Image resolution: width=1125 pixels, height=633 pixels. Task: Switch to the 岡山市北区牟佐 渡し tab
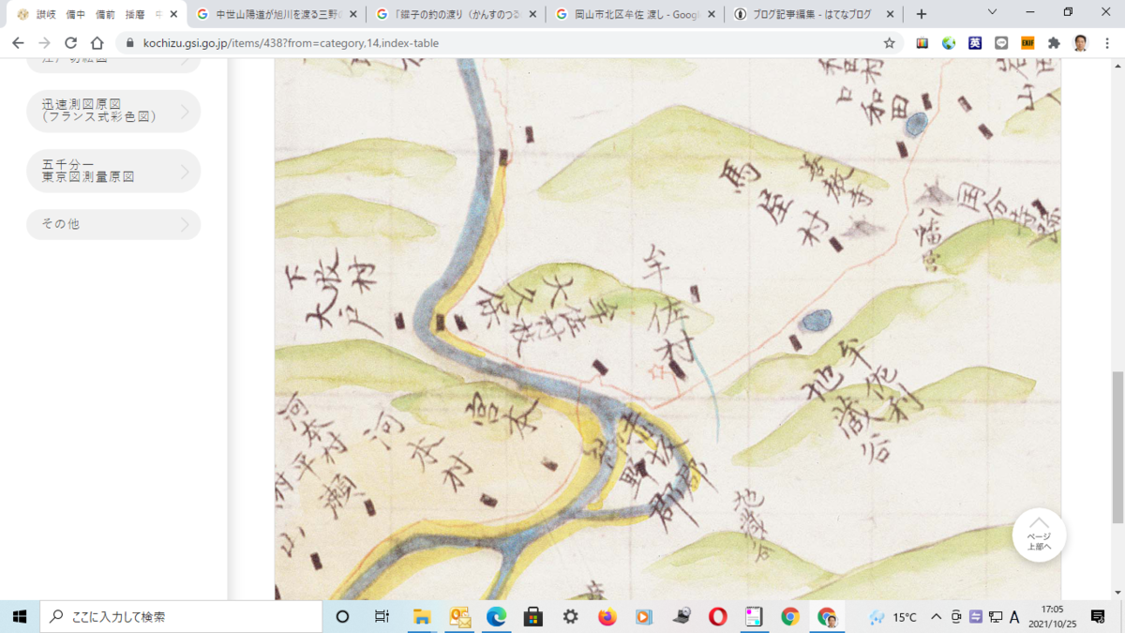(636, 14)
